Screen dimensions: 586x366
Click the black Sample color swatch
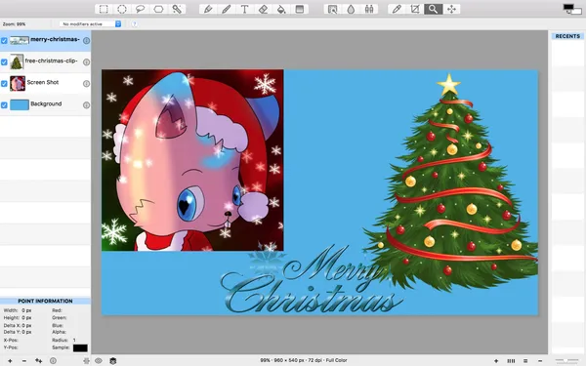coord(80,348)
